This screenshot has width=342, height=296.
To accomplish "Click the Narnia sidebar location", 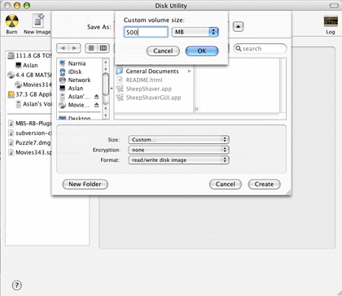I will (72, 63).
